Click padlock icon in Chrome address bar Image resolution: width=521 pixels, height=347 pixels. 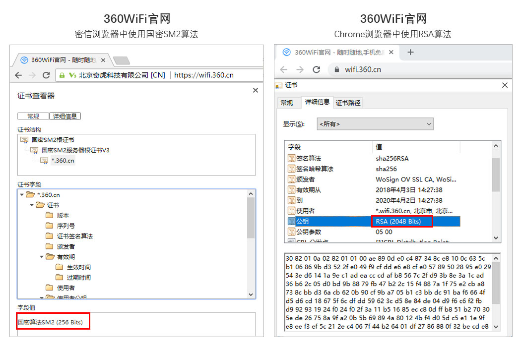pyautogui.click(x=336, y=69)
